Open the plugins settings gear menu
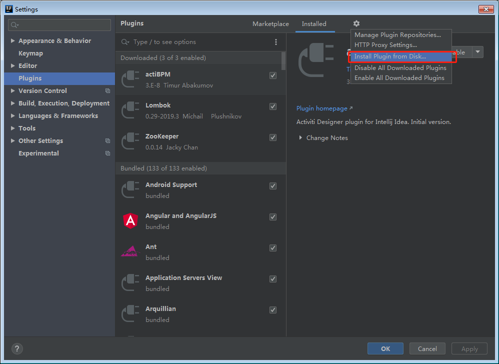499x364 pixels. pos(356,23)
